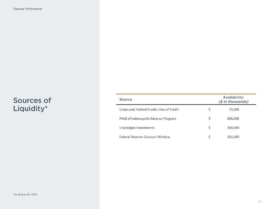Screen dimensions: 274x209
Task: Select Unsecured Federal Funds Lines of Credit row
Action: click(x=186, y=109)
